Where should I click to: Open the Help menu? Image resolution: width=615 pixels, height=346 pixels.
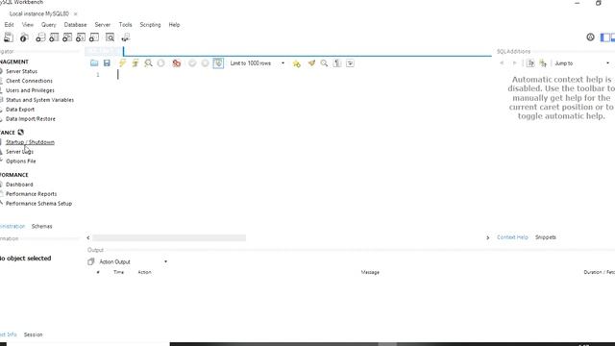(174, 25)
